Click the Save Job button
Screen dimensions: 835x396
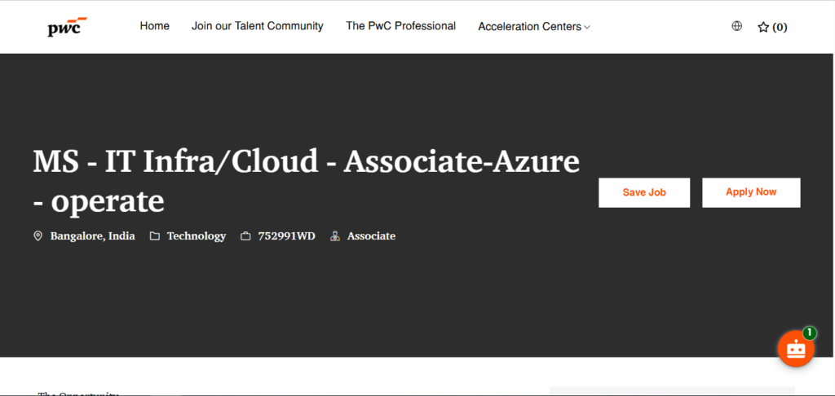point(644,192)
